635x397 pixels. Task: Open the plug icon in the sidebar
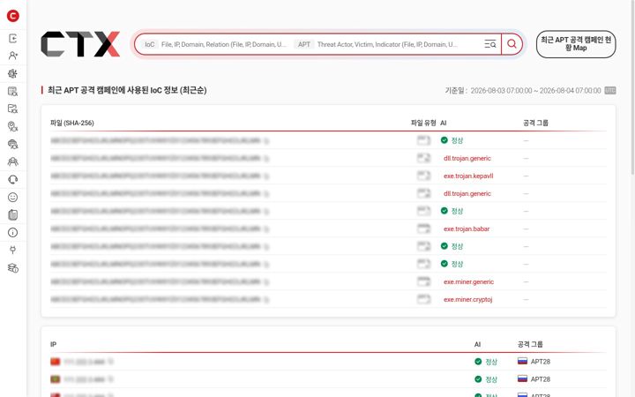tap(13, 250)
